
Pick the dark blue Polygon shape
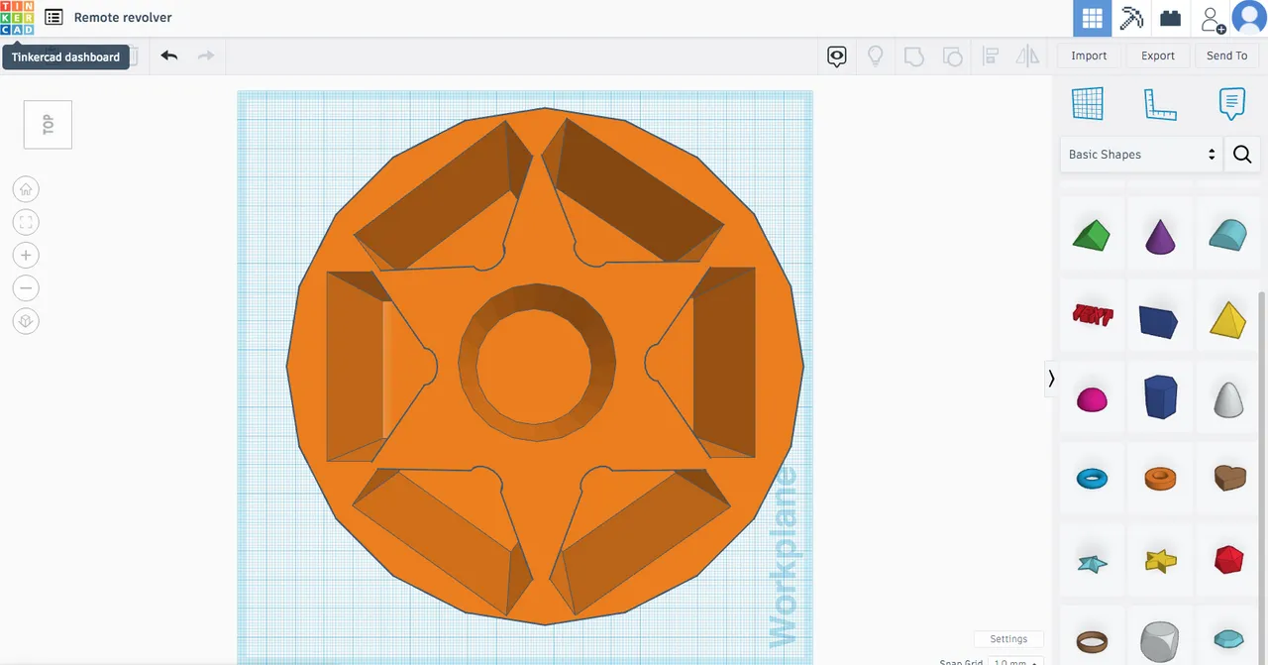pyautogui.click(x=1160, y=397)
